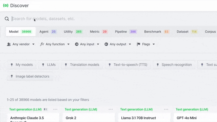
Task: Click the 386 count badge on Pipeline tab
Action: [x=133, y=32]
